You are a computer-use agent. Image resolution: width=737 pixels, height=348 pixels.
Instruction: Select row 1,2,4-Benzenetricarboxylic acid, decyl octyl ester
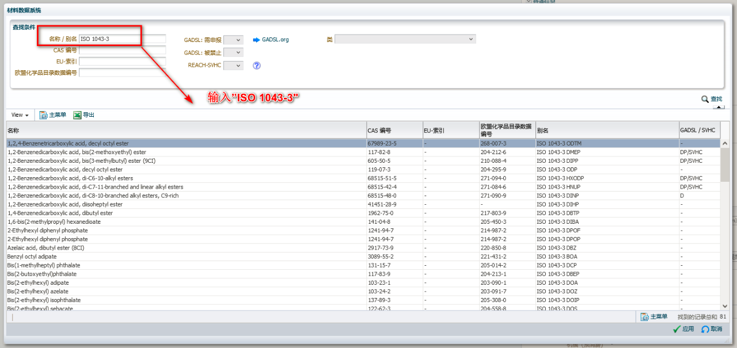[x=363, y=143]
